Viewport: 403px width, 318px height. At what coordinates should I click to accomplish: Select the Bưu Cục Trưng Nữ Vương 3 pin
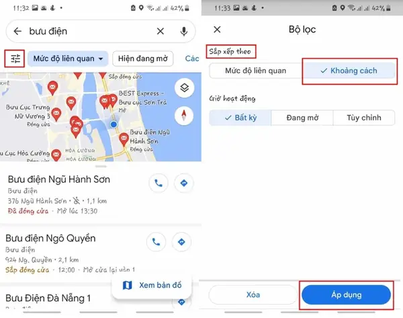point(56,114)
